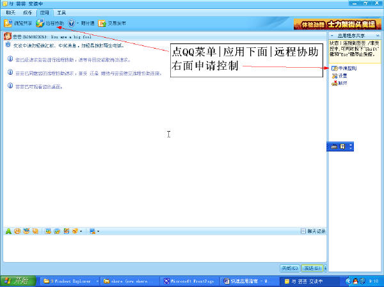The height and width of the screenshot is (287, 384).
Task: Click inside the message input box
Action: 164,249
